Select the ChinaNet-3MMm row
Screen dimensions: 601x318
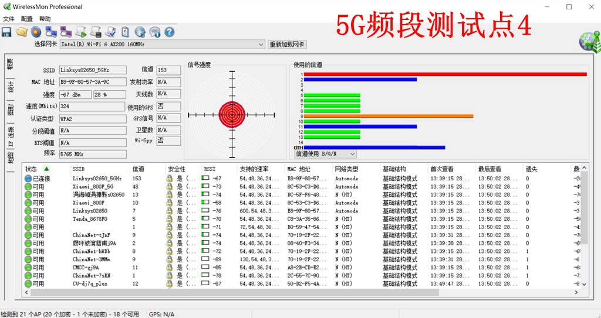(x=302, y=259)
